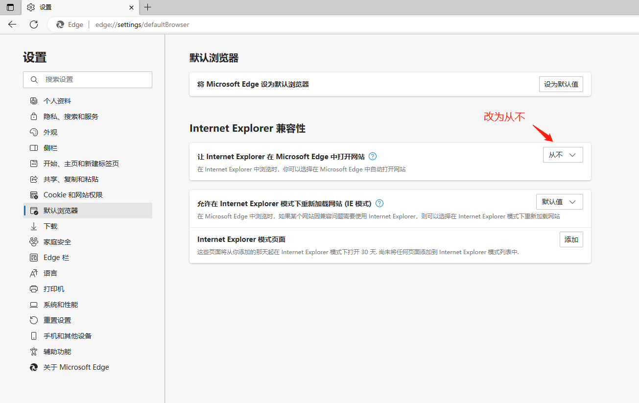Open a new tab with plus icon
639x403 pixels.
147,7
